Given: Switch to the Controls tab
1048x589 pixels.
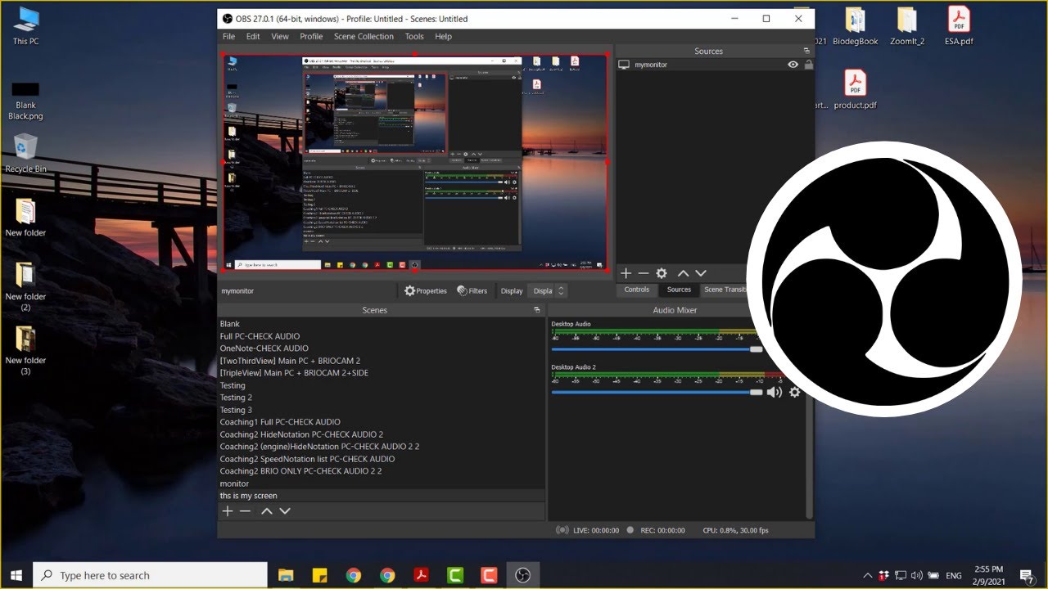Looking at the screenshot, I should tap(637, 290).
